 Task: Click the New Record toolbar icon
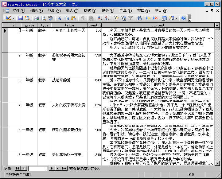coord(148,18)
